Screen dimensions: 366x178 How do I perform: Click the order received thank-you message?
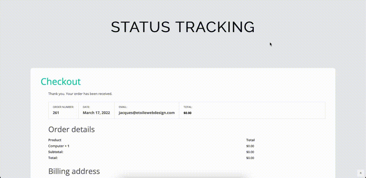[x=80, y=94]
